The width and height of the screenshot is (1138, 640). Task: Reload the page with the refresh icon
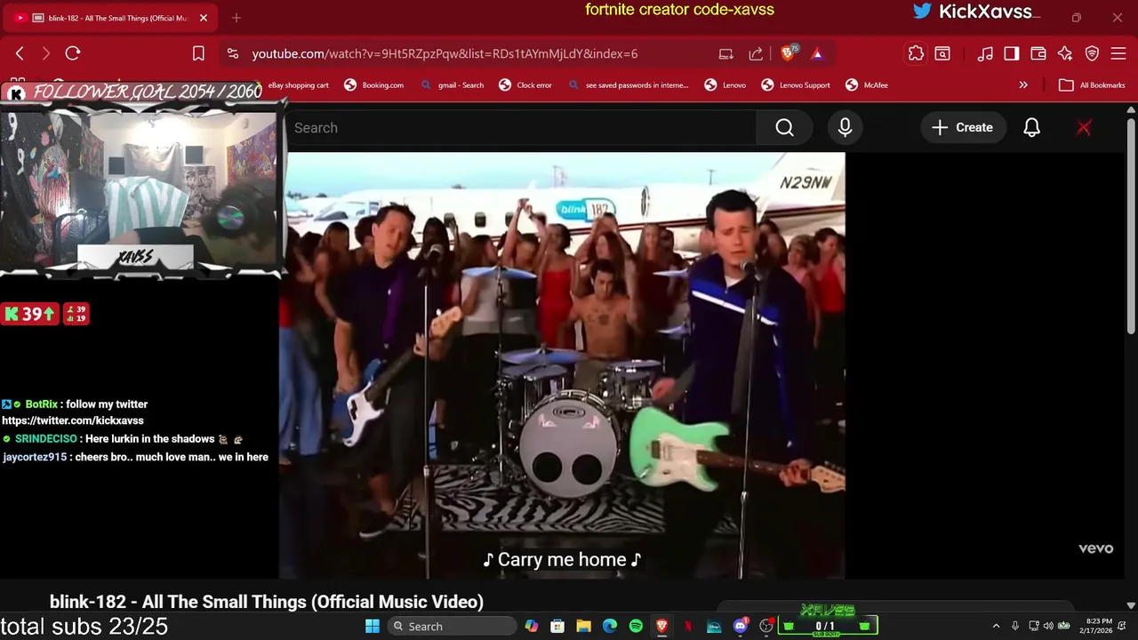(73, 53)
